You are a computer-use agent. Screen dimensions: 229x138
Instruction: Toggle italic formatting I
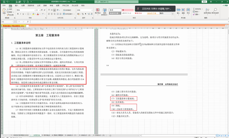21,14
